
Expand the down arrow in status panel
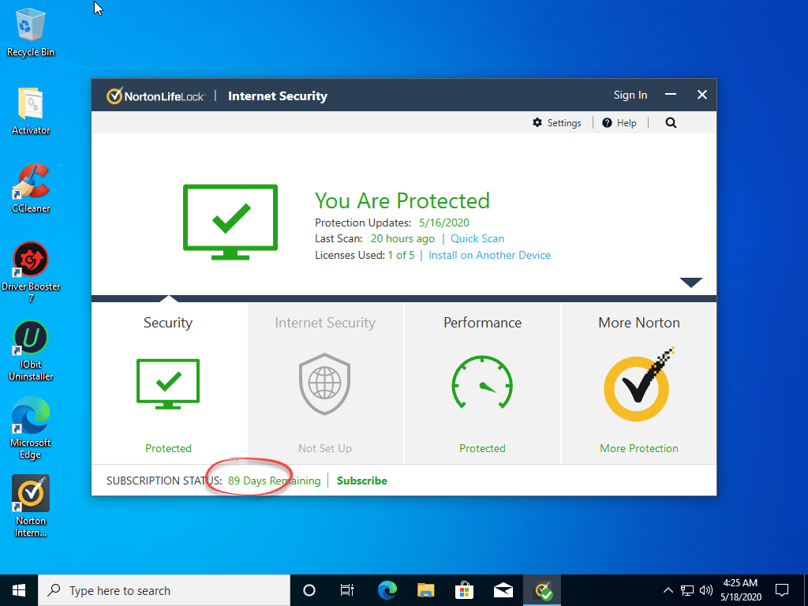click(x=691, y=282)
